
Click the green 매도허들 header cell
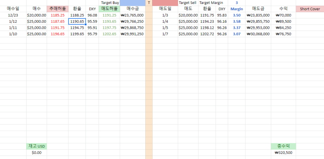click(109, 9)
